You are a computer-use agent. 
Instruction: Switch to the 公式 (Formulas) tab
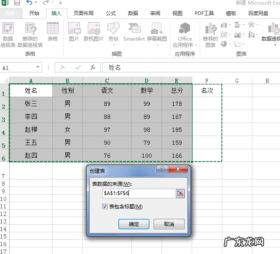point(111,13)
